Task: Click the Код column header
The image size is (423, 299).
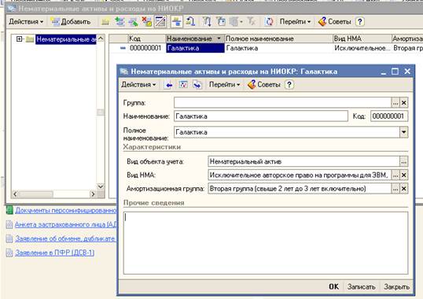Action: [146, 39]
